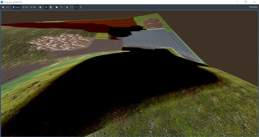Click the Godot icon in title bar

[2, 2]
